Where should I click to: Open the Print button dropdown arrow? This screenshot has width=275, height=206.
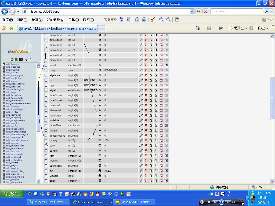pyautogui.click(x=226, y=28)
